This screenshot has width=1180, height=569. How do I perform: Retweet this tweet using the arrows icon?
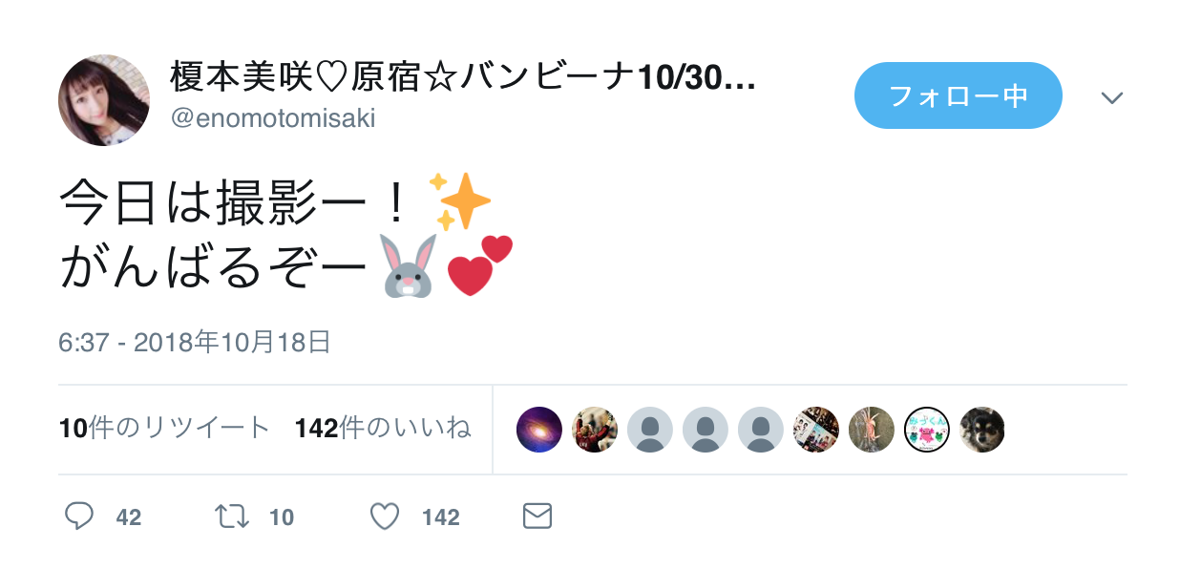[x=232, y=516]
